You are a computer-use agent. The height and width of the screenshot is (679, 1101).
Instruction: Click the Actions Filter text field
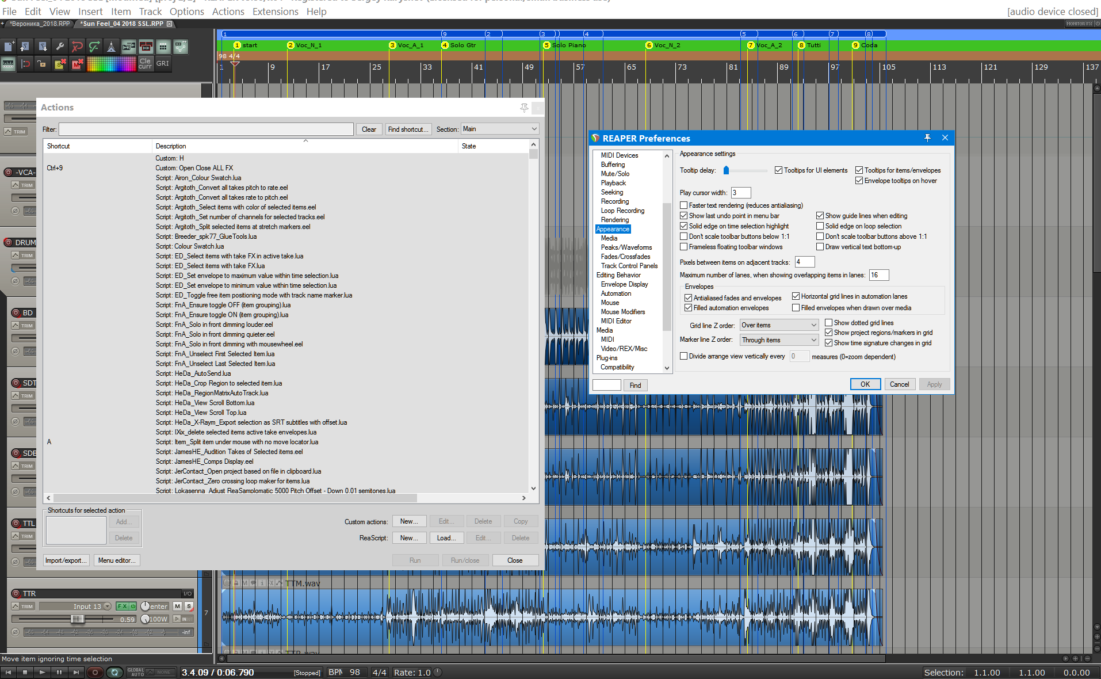[206, 129]
